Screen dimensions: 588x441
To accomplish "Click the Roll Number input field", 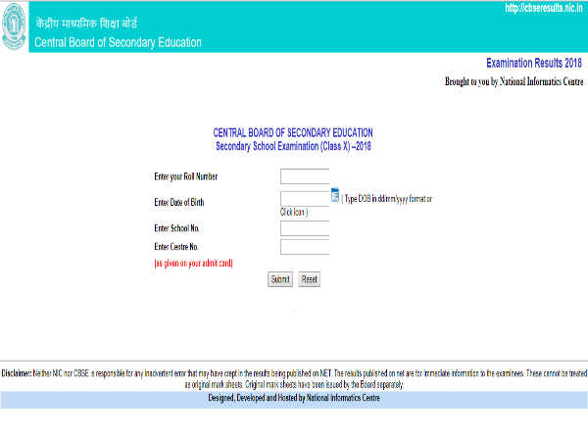I will [x=304, y=176].
